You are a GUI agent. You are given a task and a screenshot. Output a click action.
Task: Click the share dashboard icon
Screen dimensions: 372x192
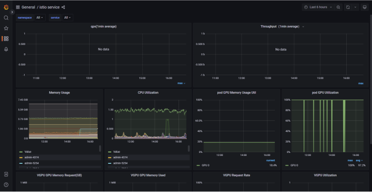click(x=63, y=7)
